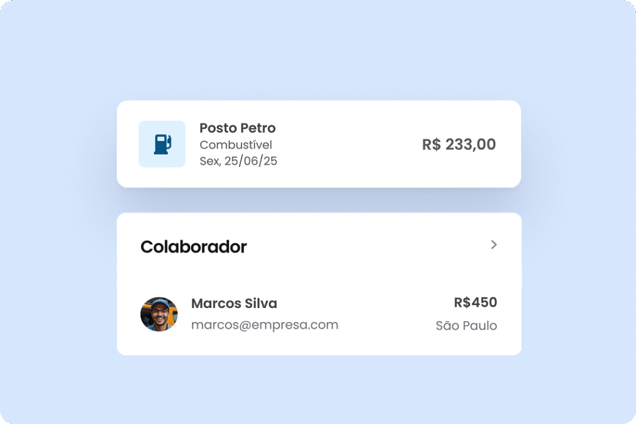
Task: Click the light blue background above the Posto Petro card
Action: [319, 51]
